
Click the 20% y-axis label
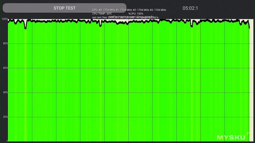(x=4, y=117)
